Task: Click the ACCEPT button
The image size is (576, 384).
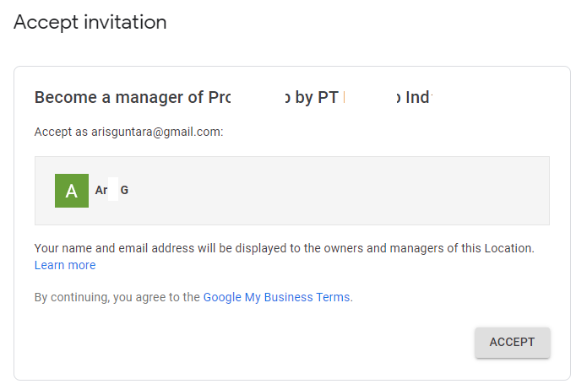Action: [512, 342]
